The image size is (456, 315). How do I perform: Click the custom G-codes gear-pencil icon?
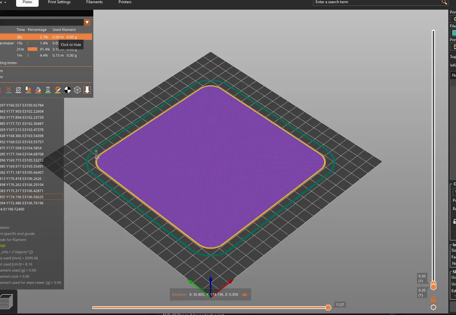[58, 90]
